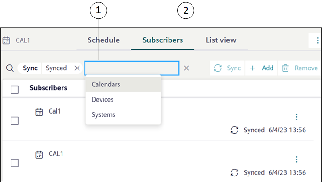Click the CAL1 calendar icon in header
Screen dimensions: 322x182
point(6,40)
